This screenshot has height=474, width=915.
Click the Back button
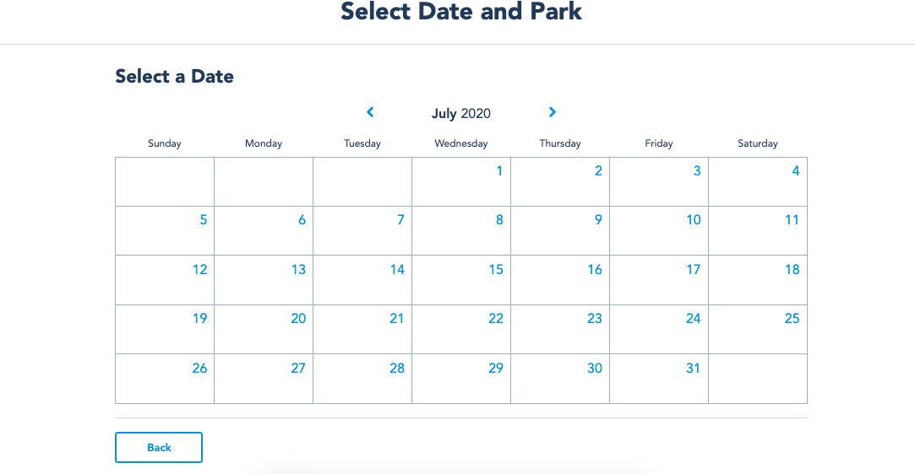click(x=159, y=447)
